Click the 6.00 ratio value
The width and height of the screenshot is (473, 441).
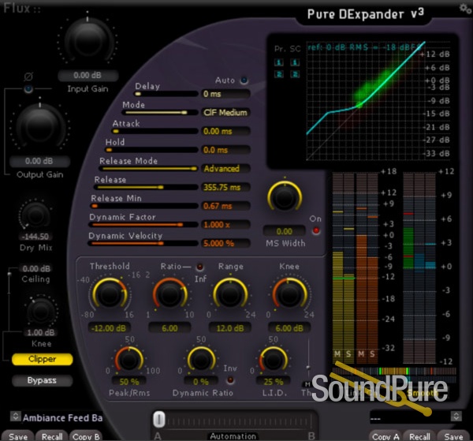click(169, 328)
